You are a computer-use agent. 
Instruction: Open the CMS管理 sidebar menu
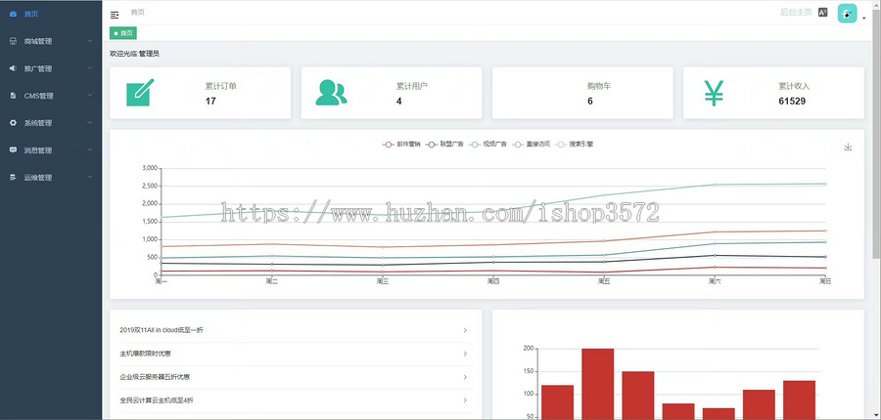(51, 96)
